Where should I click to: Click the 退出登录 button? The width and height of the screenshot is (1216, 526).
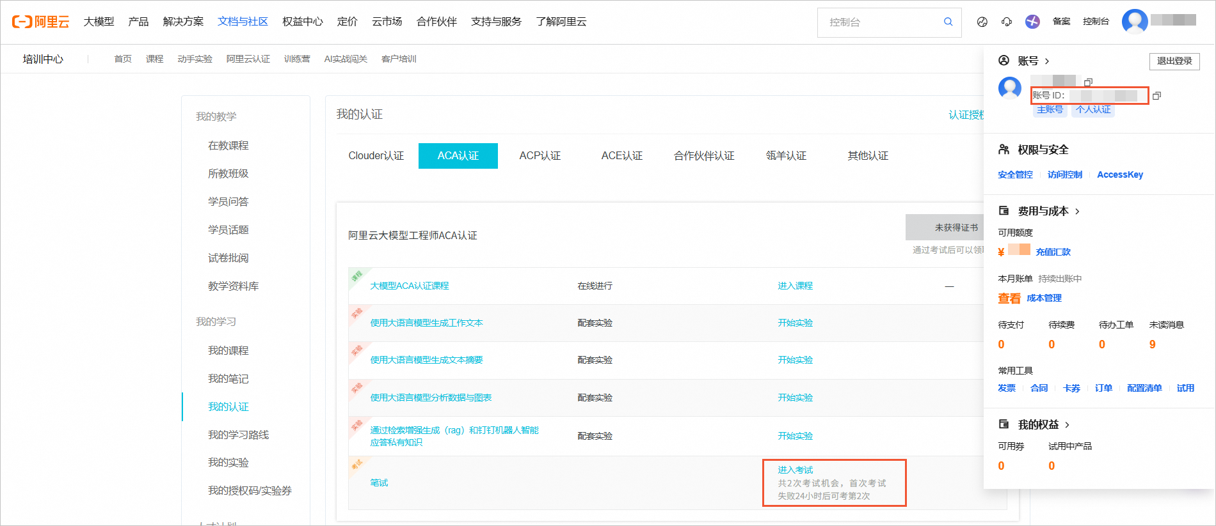click(x=1174, y=61)
